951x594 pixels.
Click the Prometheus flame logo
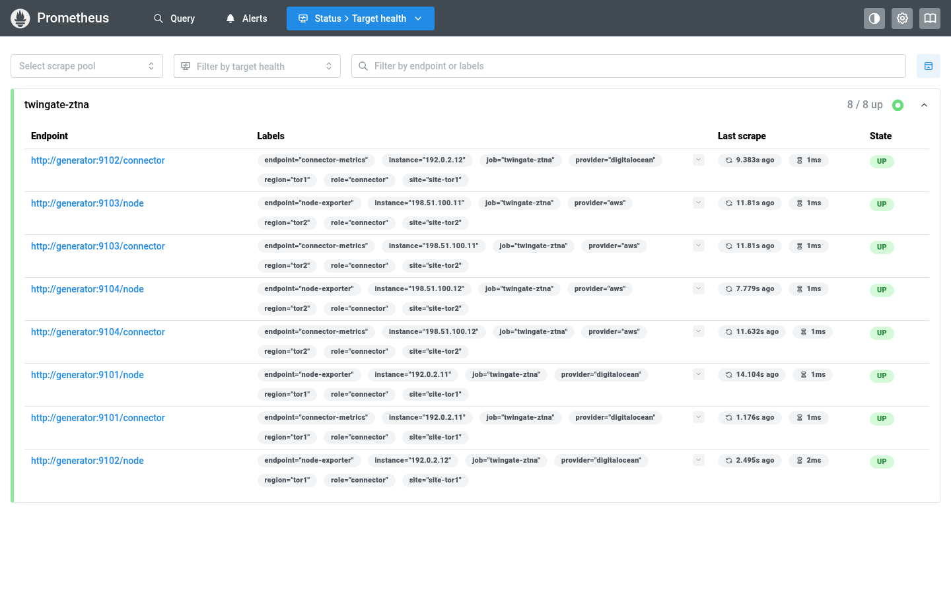20,18
